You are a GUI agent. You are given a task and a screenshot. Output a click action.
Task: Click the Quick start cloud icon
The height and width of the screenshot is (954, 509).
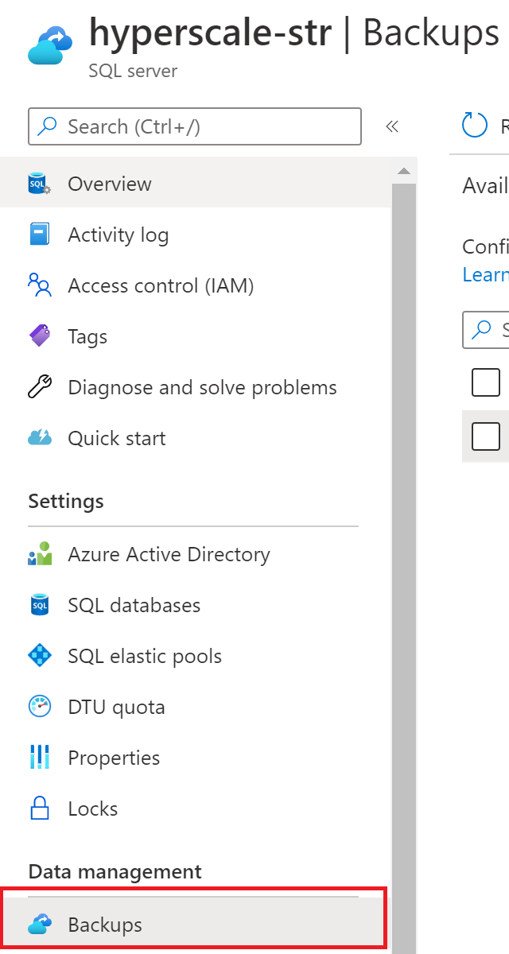tap(40, 438)
